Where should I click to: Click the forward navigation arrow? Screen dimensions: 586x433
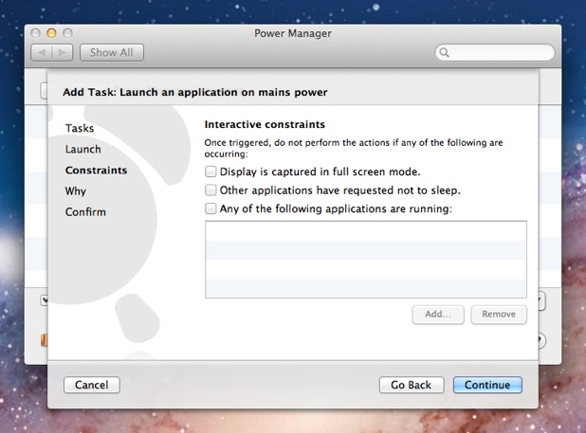pyautogui.click(x=63, y=53)
